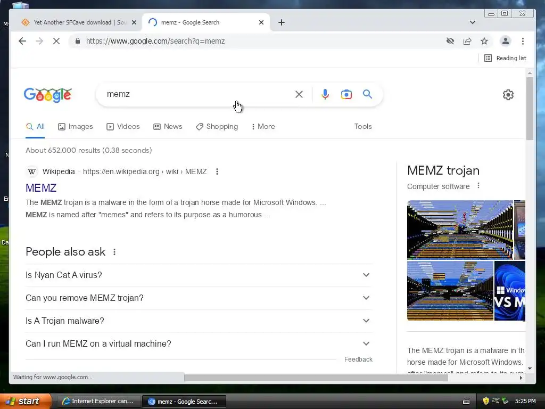Open the MEMZ Wikipedia result link

(x=41, y=188)
